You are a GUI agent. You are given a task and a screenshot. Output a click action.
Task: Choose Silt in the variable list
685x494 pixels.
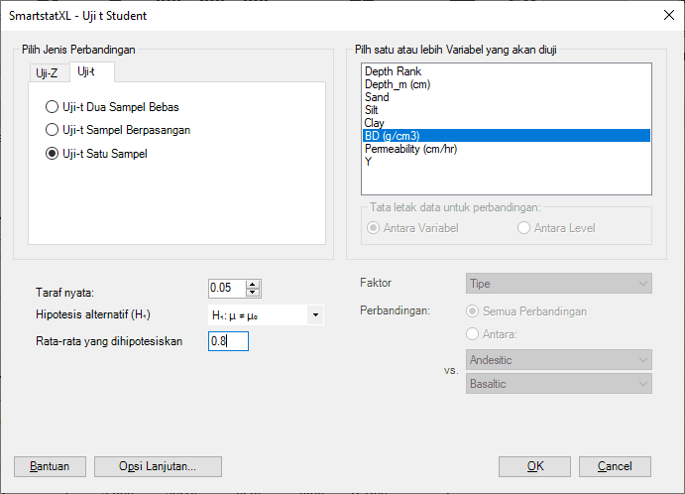[373, 110]
